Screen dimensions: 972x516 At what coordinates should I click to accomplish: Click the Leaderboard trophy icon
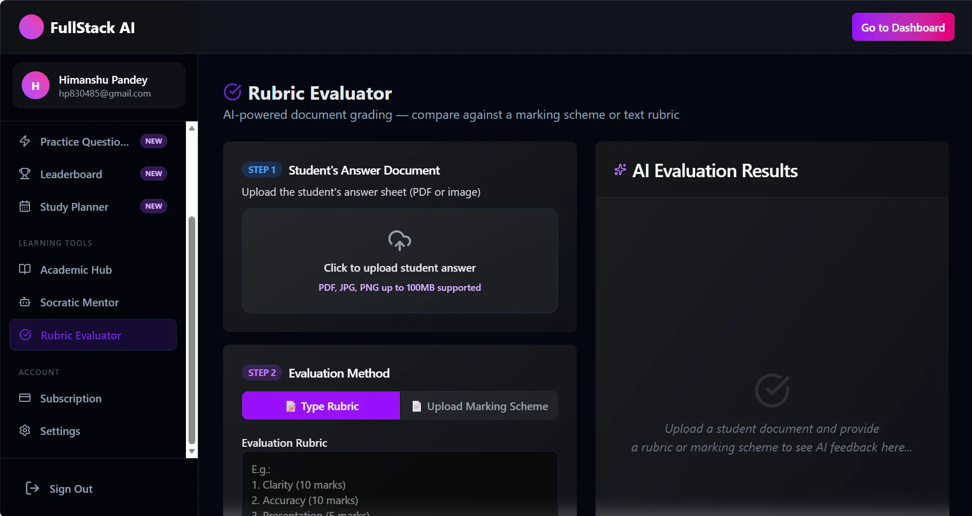[25, 174]
